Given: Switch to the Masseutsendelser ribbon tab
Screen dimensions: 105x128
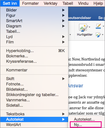Looking at the screenshot, I should tap(80, 18).
